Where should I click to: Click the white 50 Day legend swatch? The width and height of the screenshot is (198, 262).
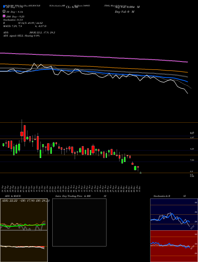(4, 12)
